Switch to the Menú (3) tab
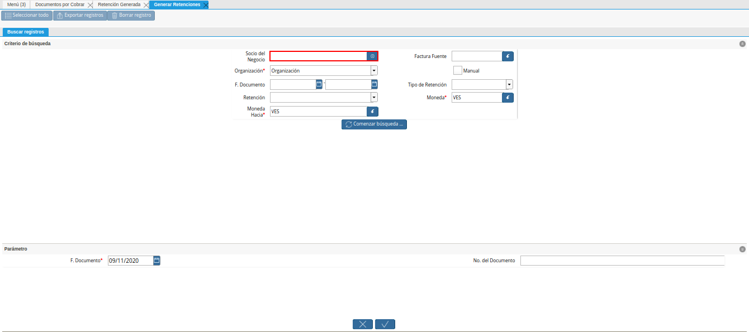This screenshot has width=749, height=332. [16, 4]
